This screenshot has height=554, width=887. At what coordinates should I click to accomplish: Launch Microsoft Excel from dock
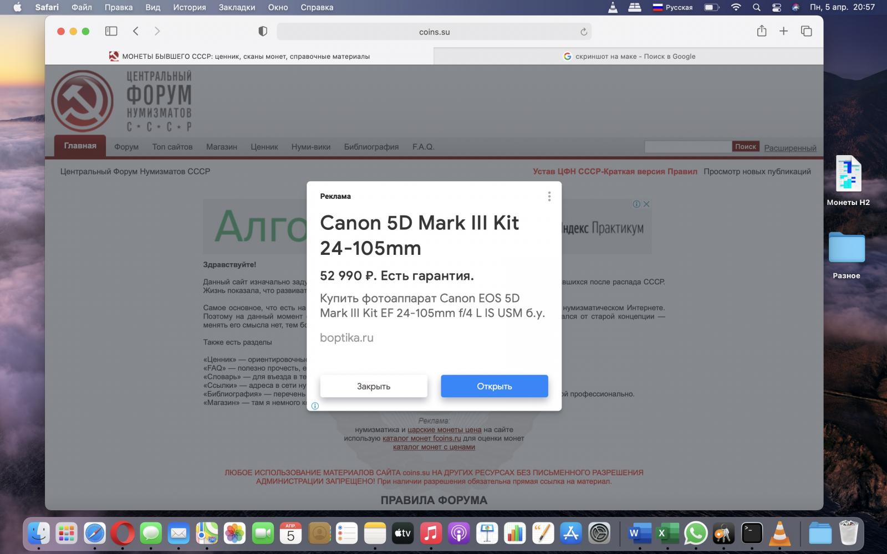click(667, 534)
